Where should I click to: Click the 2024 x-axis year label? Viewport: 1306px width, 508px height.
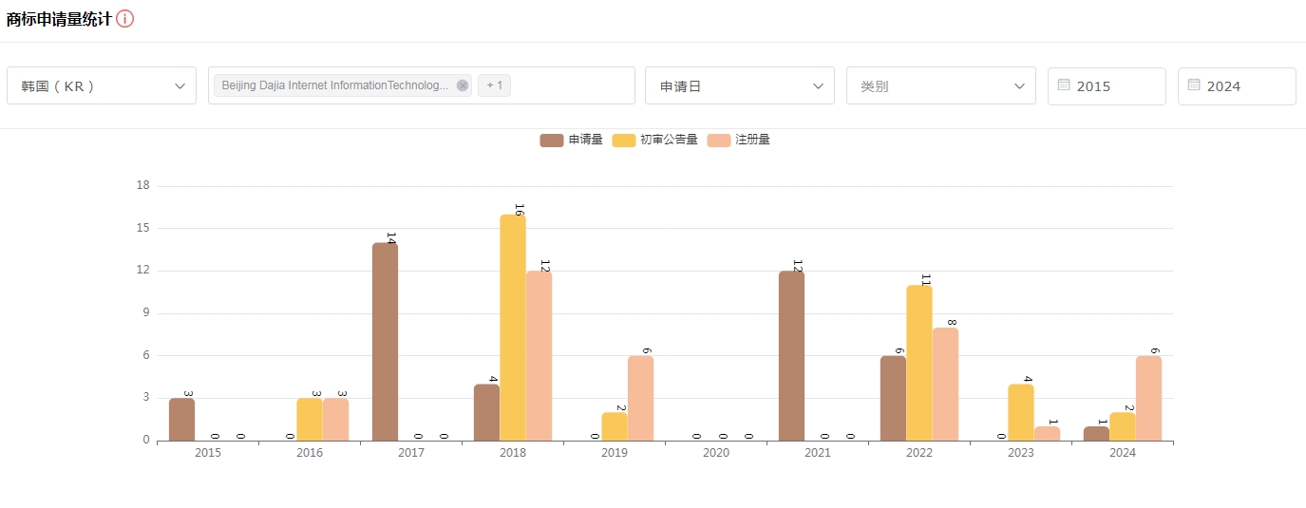click(1123, 453)
